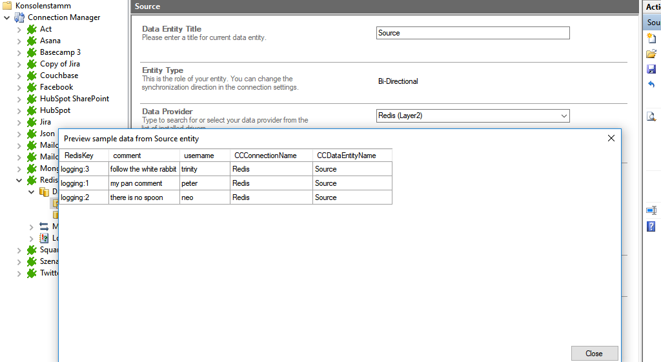Click the Rename icon in Actions pane
661x362 pixels.
(651, 211)
